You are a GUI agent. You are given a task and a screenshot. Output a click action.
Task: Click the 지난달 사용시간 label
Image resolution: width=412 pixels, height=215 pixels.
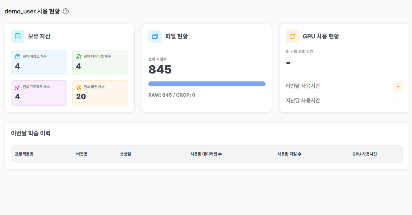tap(303, 101)
